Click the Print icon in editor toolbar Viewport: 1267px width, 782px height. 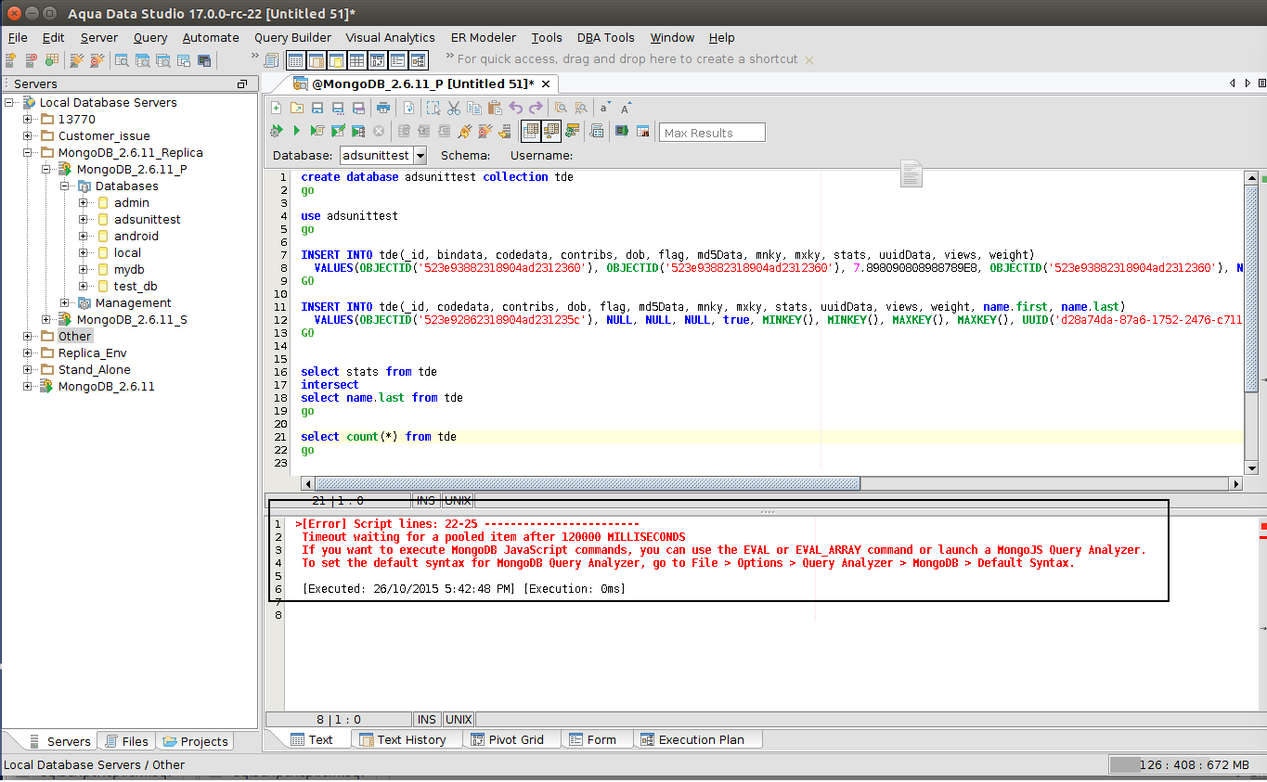click(383, 108)
